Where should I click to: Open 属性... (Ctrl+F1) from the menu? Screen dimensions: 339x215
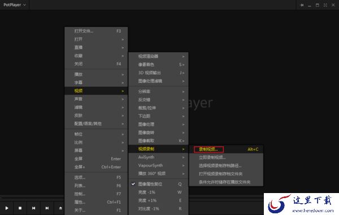click(96, 202)
